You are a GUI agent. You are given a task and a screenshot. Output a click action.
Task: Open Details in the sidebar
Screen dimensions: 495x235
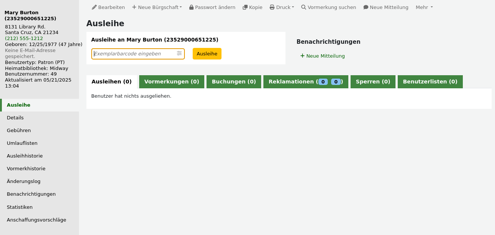(x=39, y=118)
